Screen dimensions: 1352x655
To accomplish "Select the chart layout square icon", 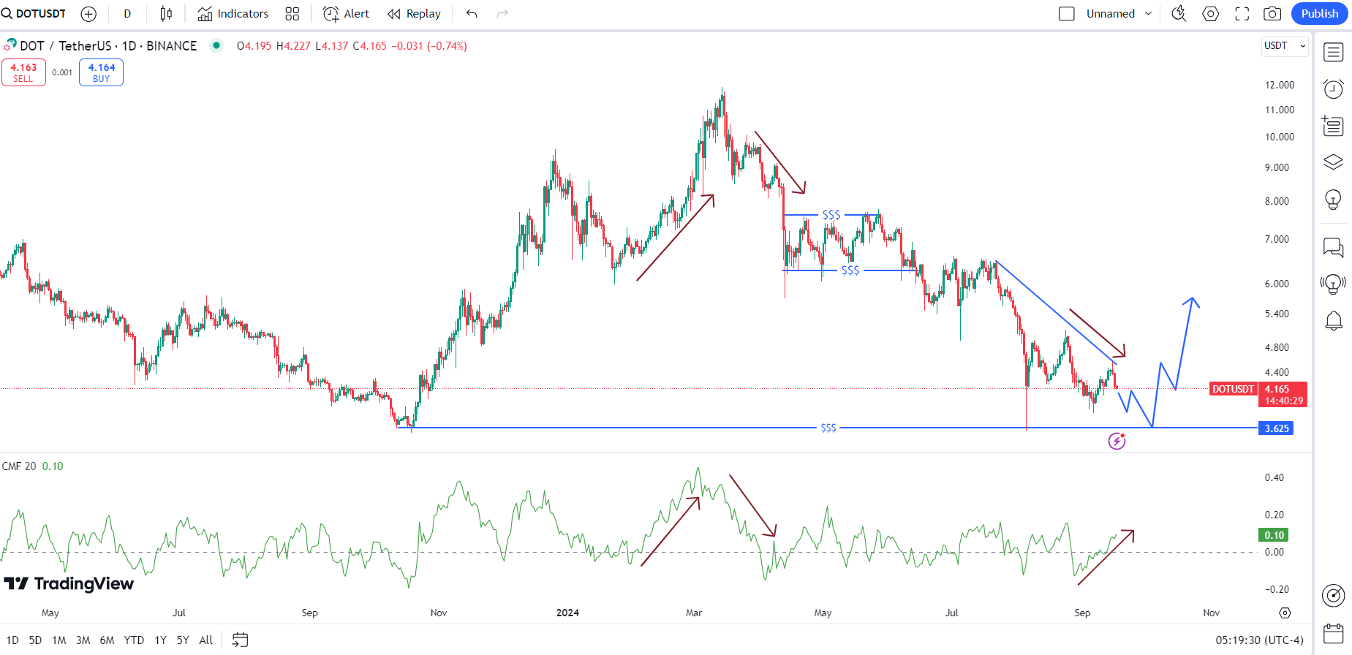I will pos(1067,14).
